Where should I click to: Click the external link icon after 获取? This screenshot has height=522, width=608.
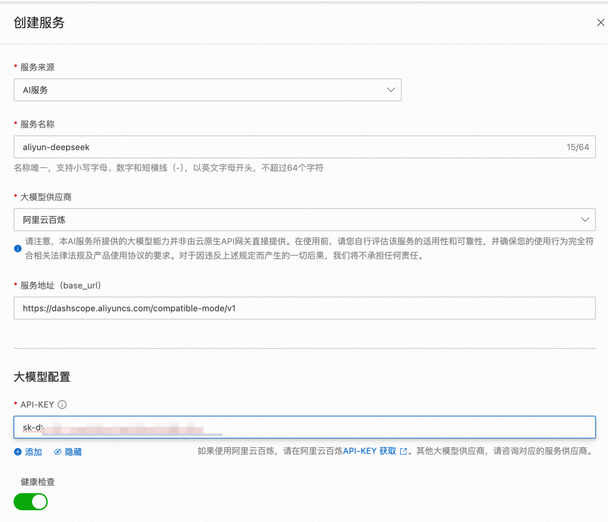coord(403,452)
